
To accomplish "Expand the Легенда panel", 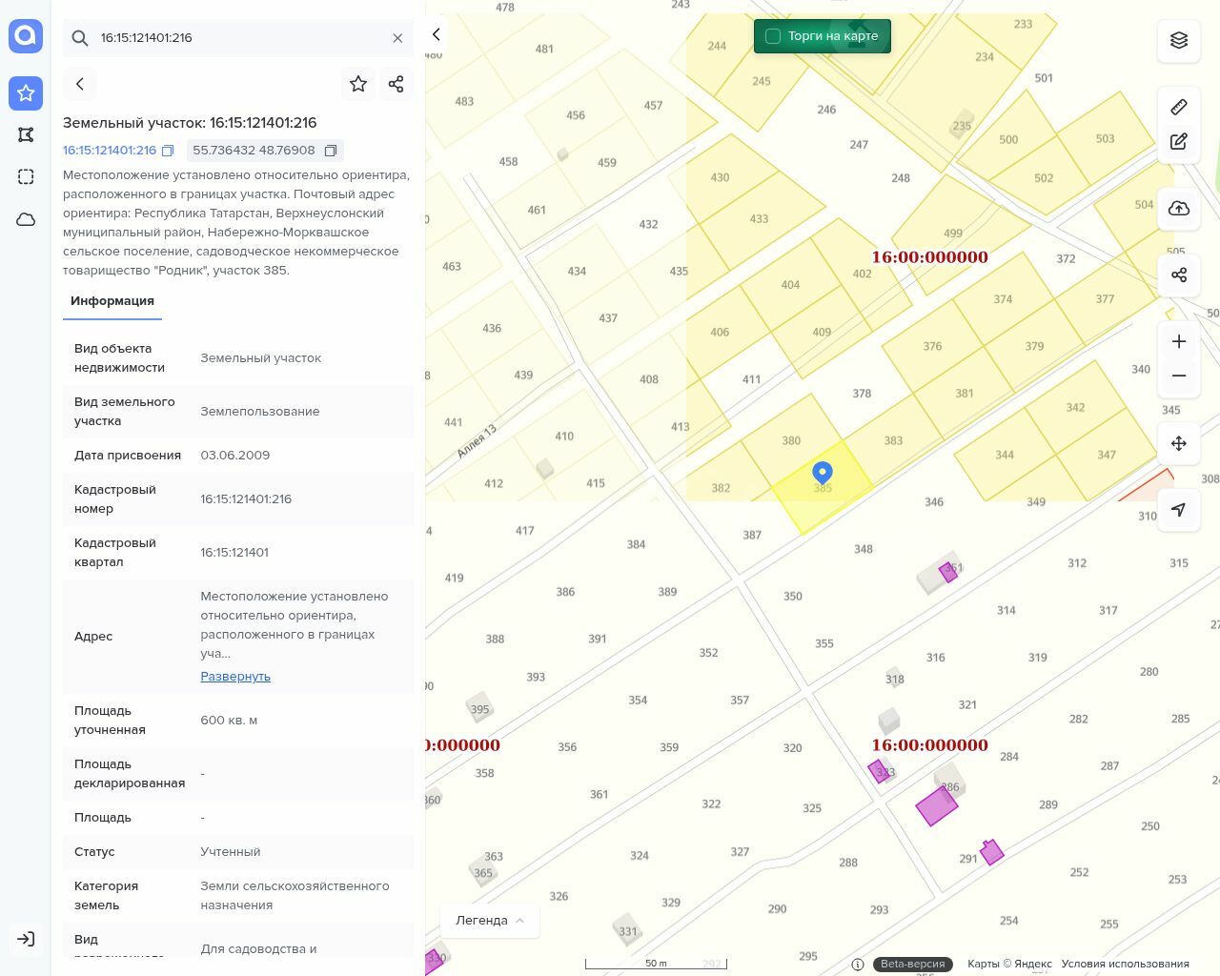I will click(x=490, y=921).
